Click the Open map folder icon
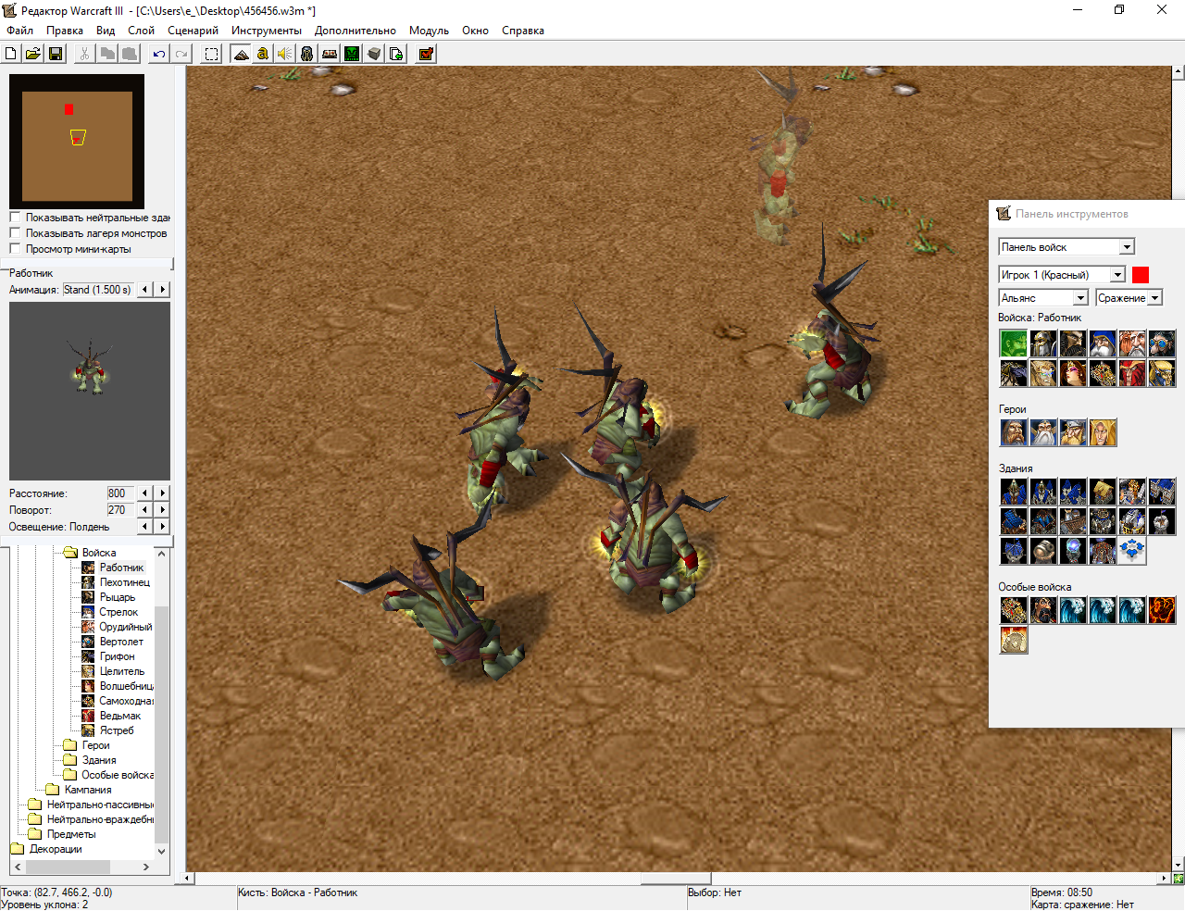Viewport: 1185px width, 911px height. coord(33,54)
